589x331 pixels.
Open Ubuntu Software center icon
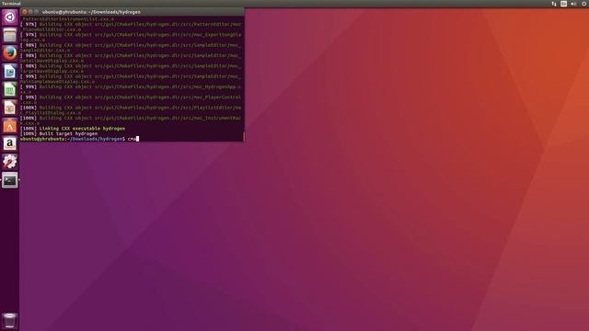click(10, 125)
